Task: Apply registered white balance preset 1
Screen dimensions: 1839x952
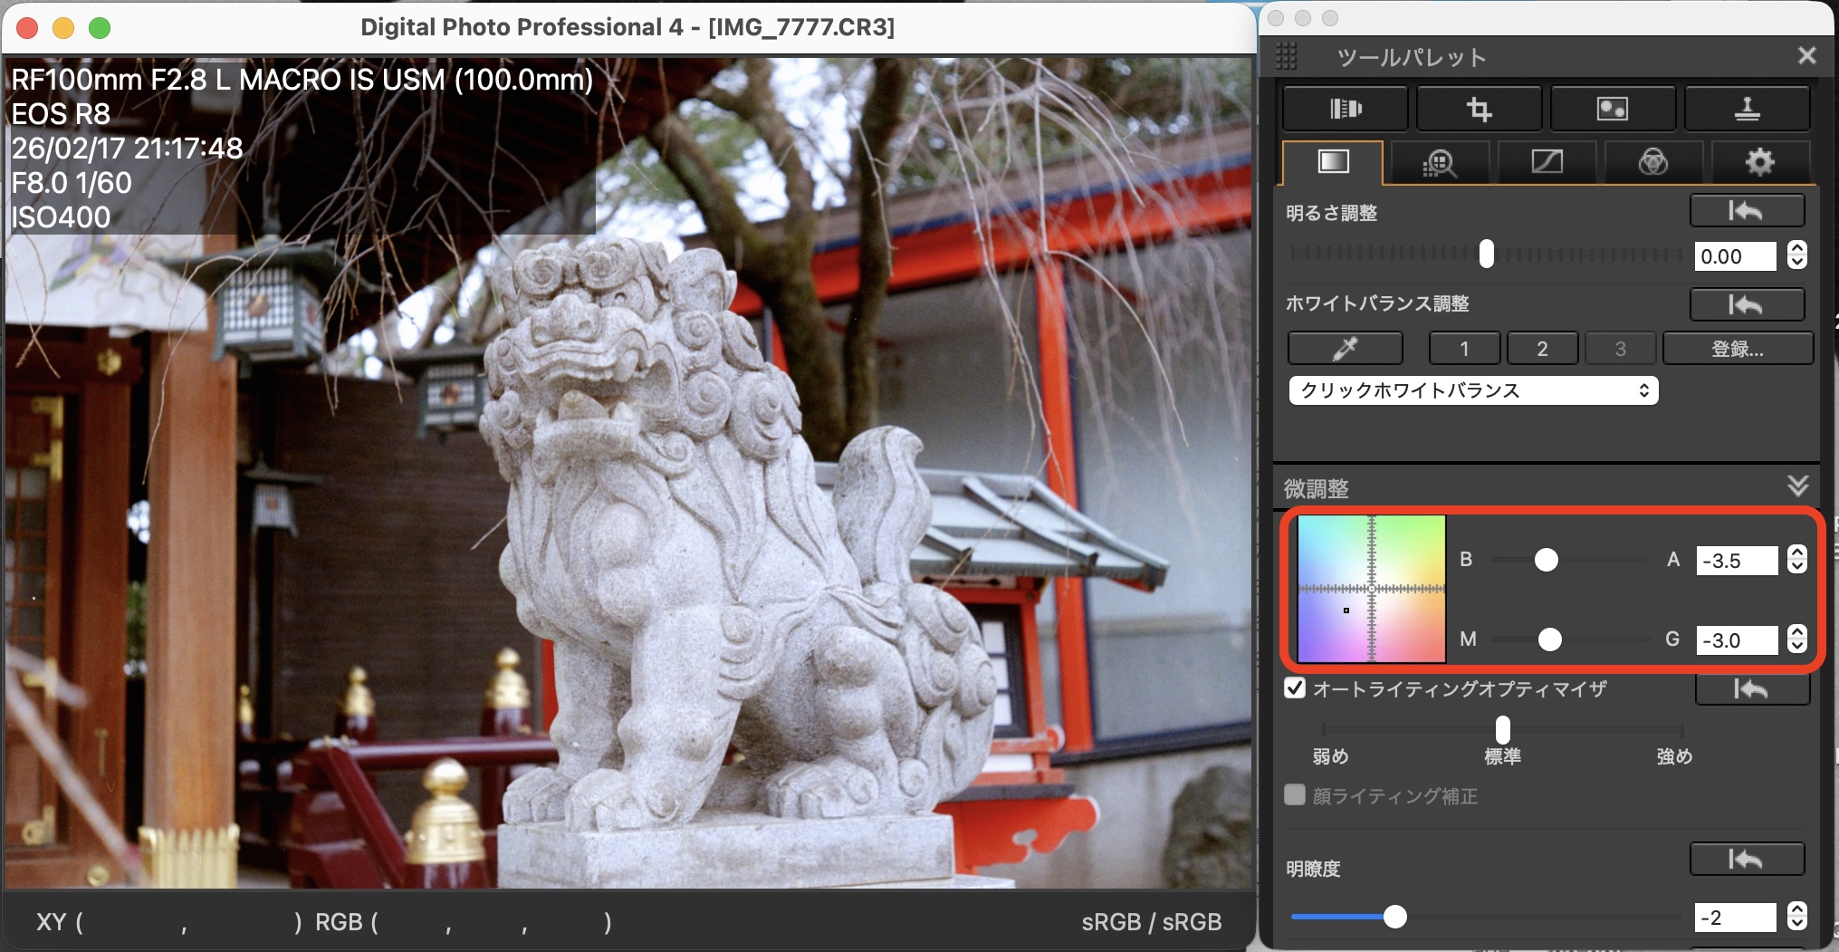Action: click(x=1464, y=349)
